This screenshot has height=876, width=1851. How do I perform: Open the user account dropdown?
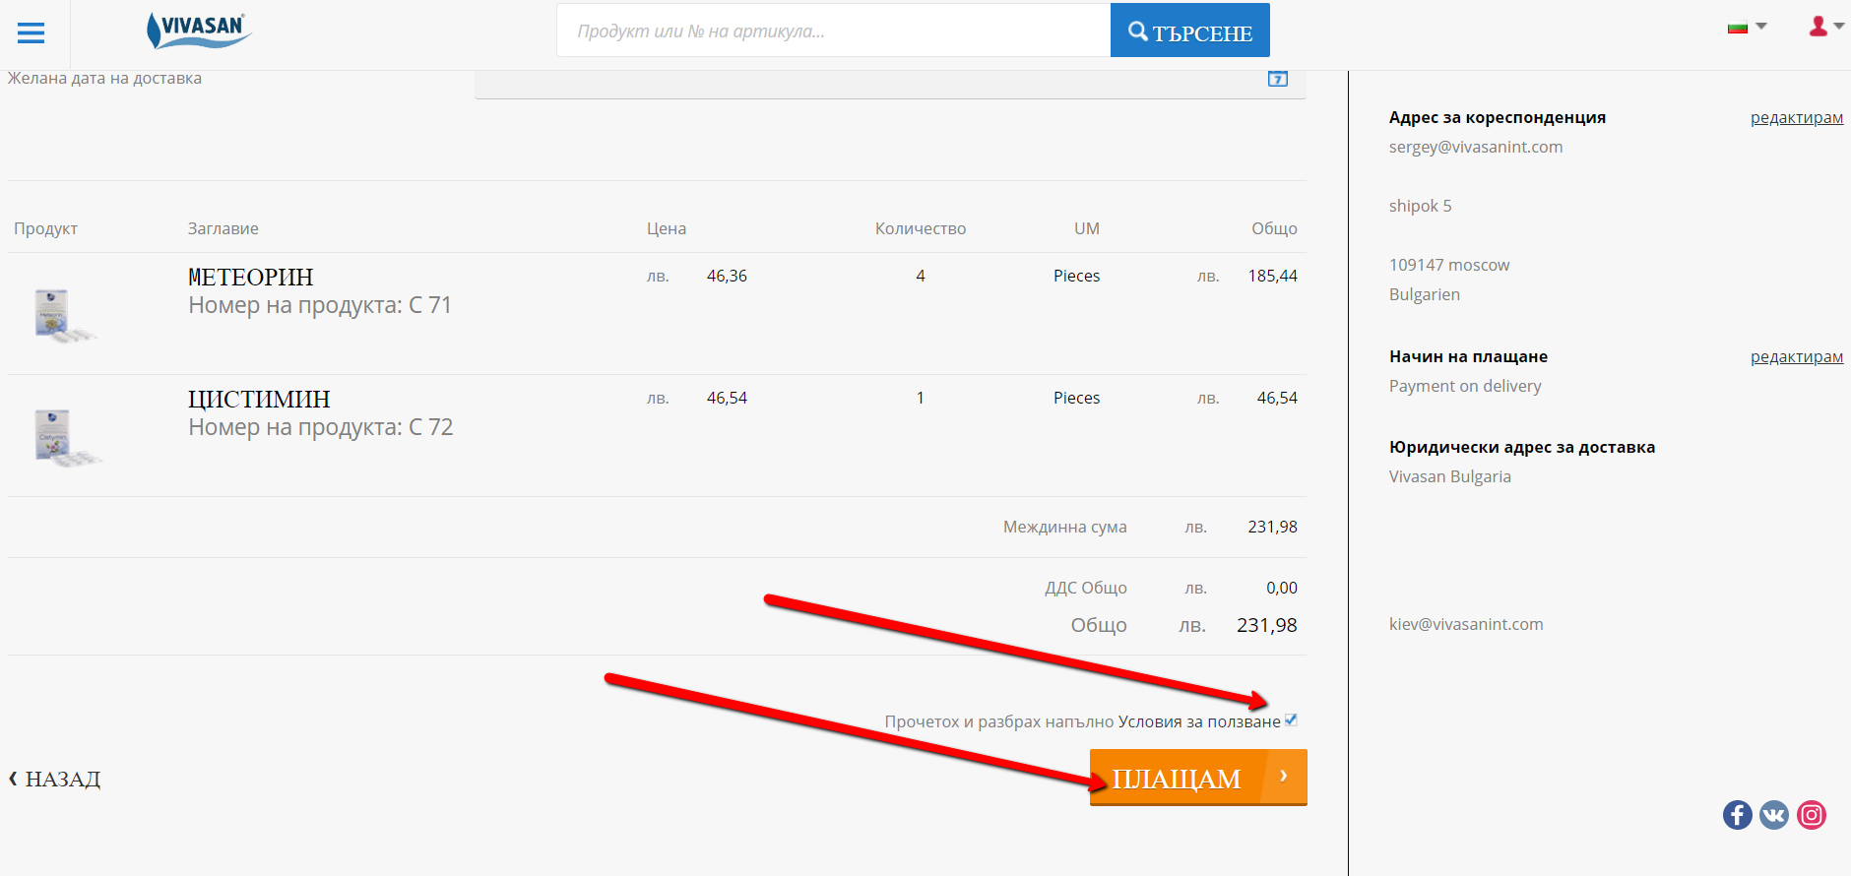point(1825,27)
